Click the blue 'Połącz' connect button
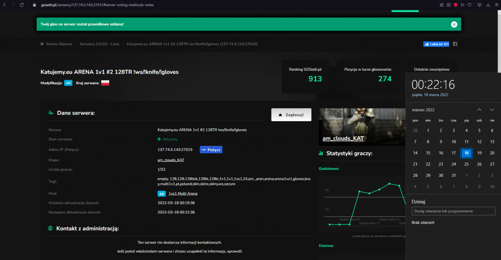The height and width of the screenshot is (260, 501). pos(211,149)
